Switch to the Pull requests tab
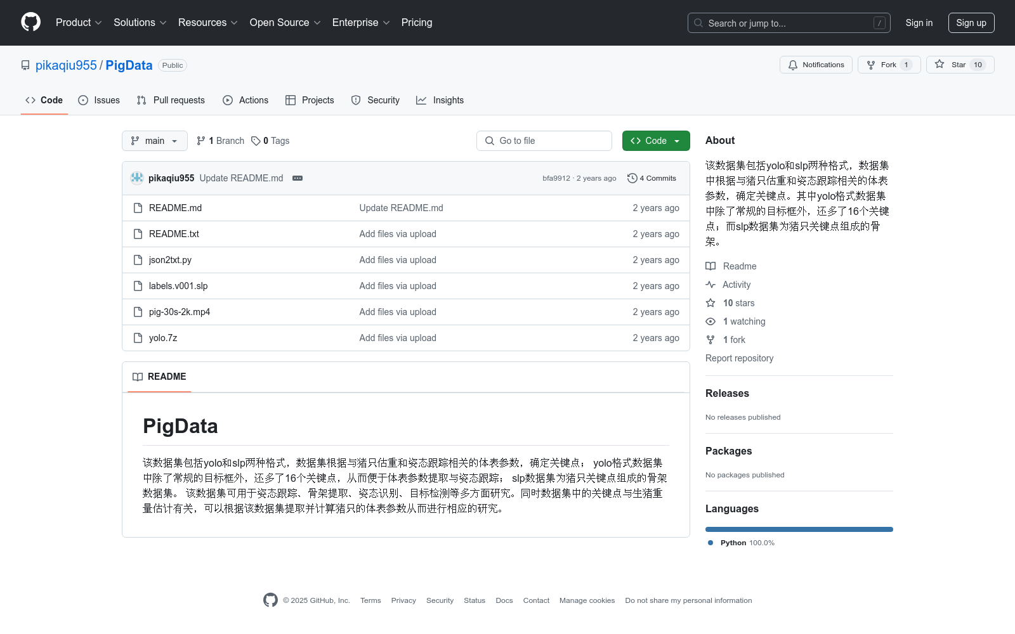This screenshot has height=634, width=1015. tap(171, 100)
